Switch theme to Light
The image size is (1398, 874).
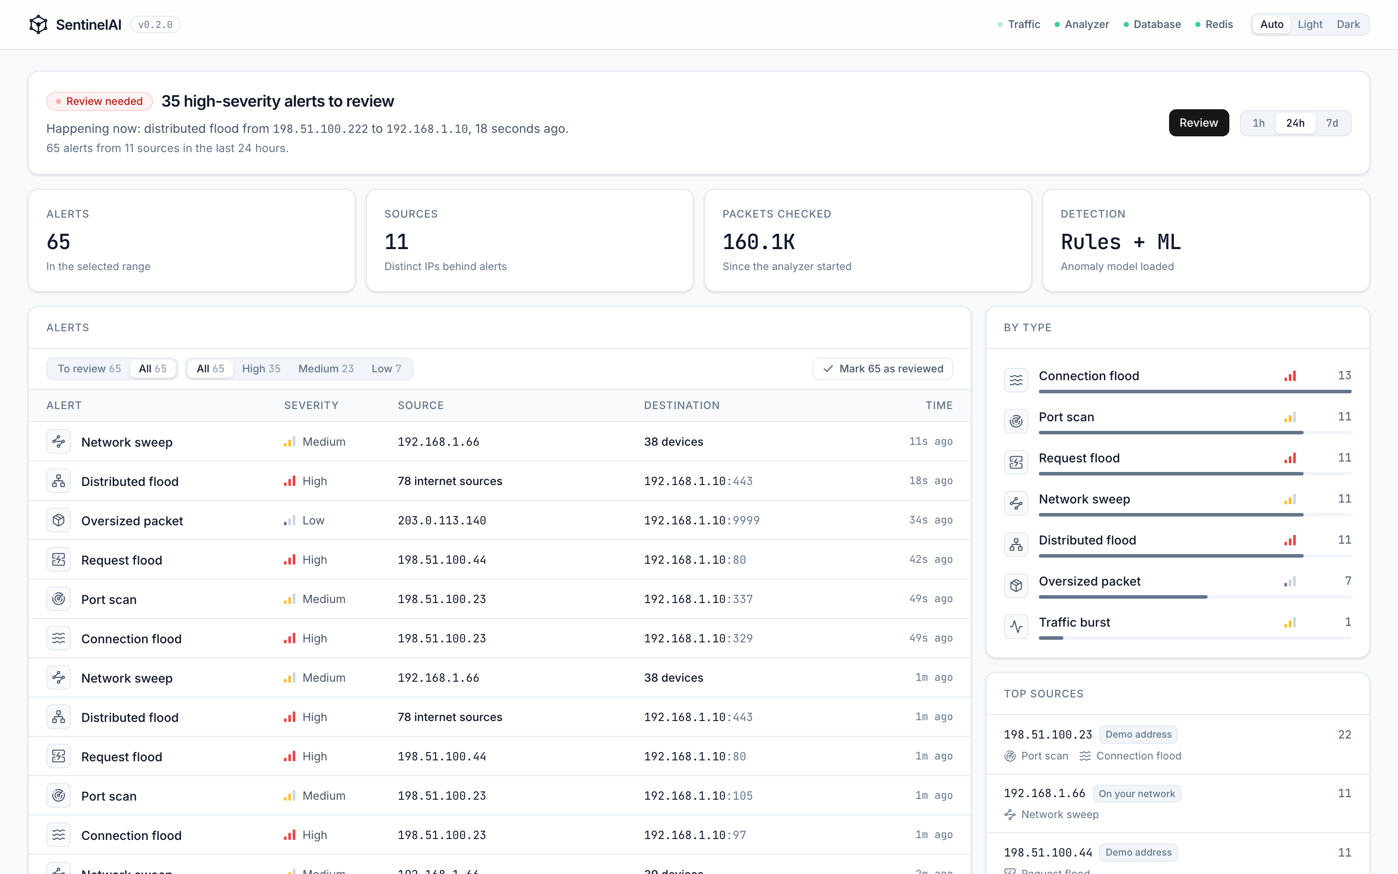tap(1310, 24)
